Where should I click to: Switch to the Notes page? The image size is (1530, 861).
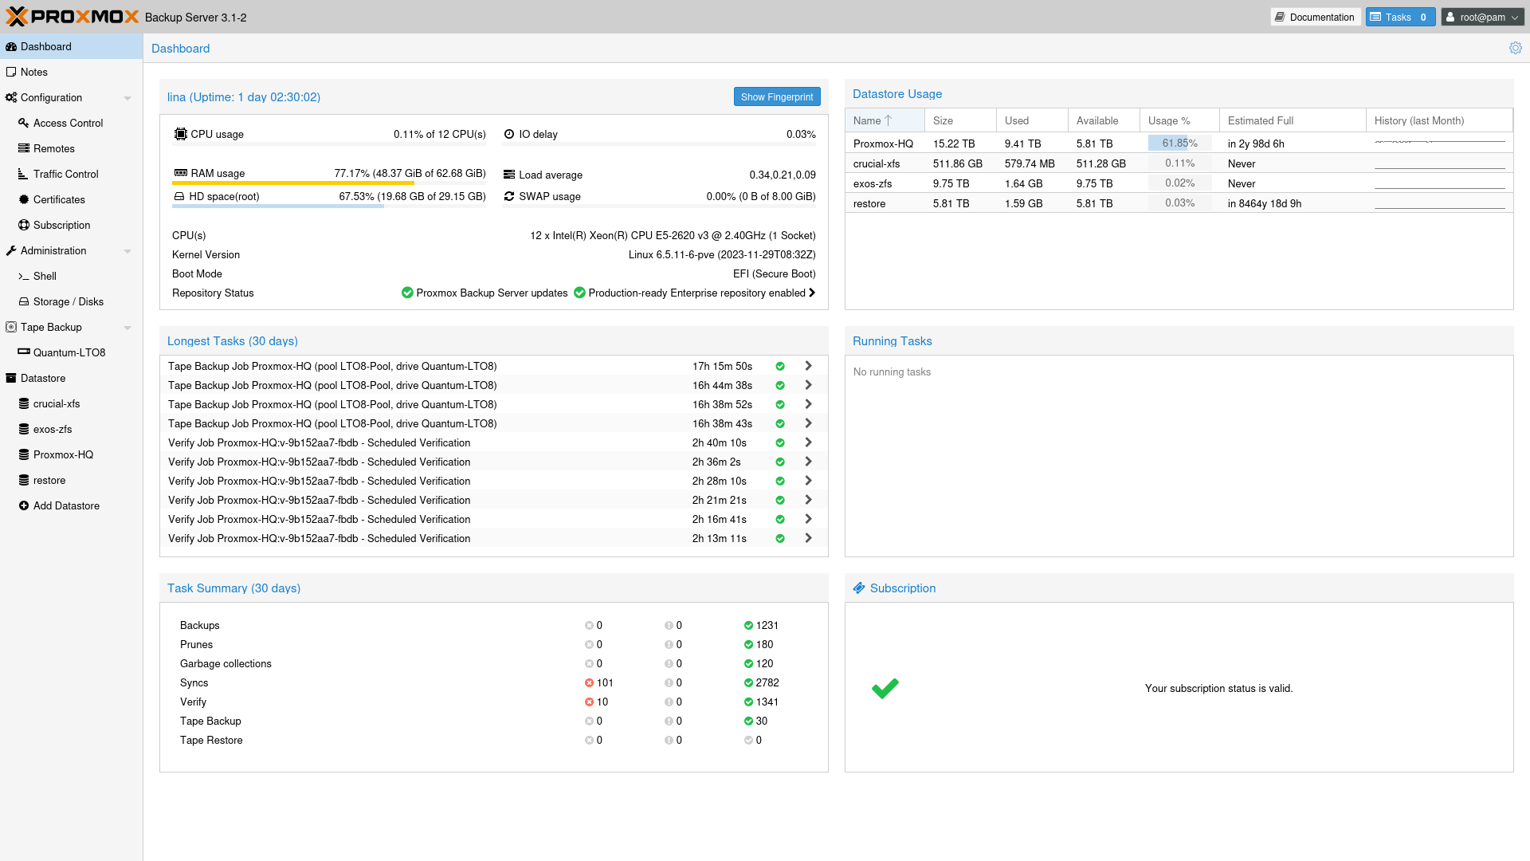coord(33,72)
